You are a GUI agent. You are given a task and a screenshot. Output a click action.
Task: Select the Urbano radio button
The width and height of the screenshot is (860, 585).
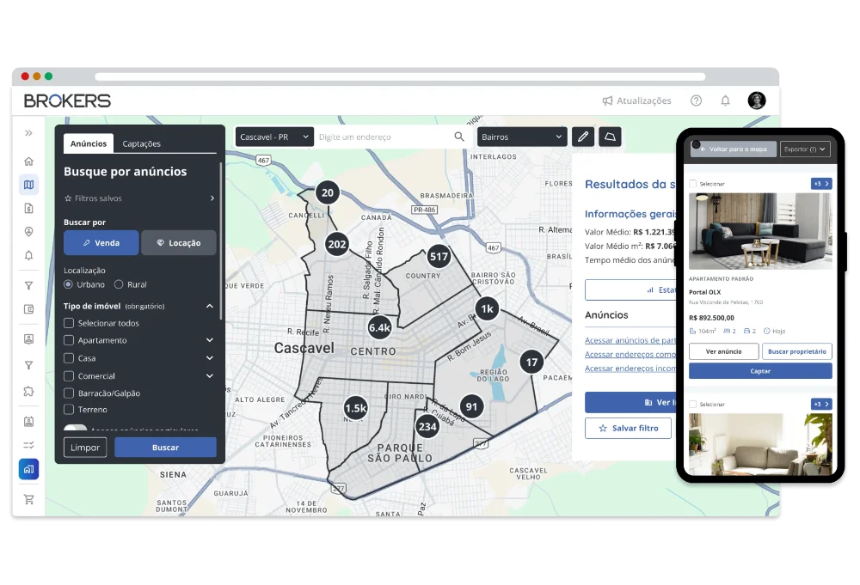(x=66, y=284)
